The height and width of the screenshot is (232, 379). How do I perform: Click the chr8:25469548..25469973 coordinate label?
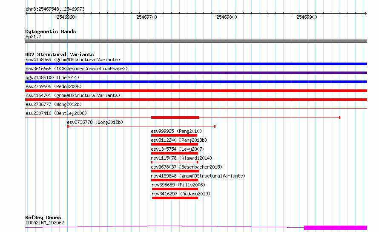click(x=55, y=9)
